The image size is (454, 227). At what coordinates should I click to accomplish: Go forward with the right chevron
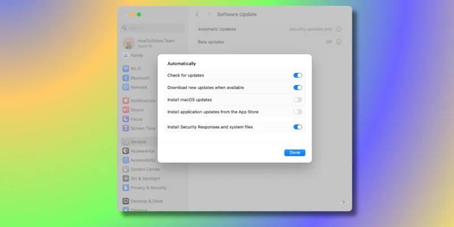tap(209, 14)
